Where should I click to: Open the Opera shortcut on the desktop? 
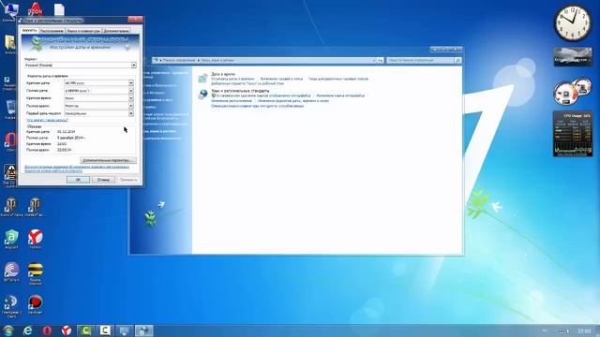point(10,141)
